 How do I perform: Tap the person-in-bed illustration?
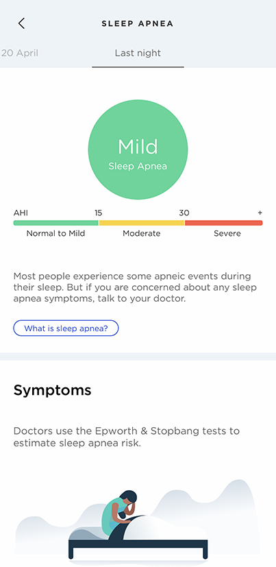point(138,519)
